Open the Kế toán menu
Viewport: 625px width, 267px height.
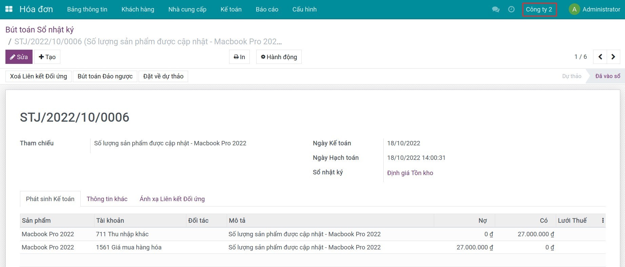231,9
